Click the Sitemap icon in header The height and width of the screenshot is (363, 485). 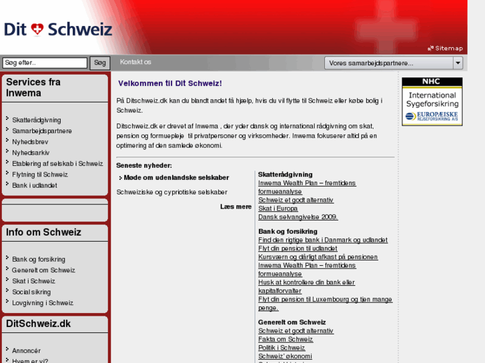click(x=430, y=48)
